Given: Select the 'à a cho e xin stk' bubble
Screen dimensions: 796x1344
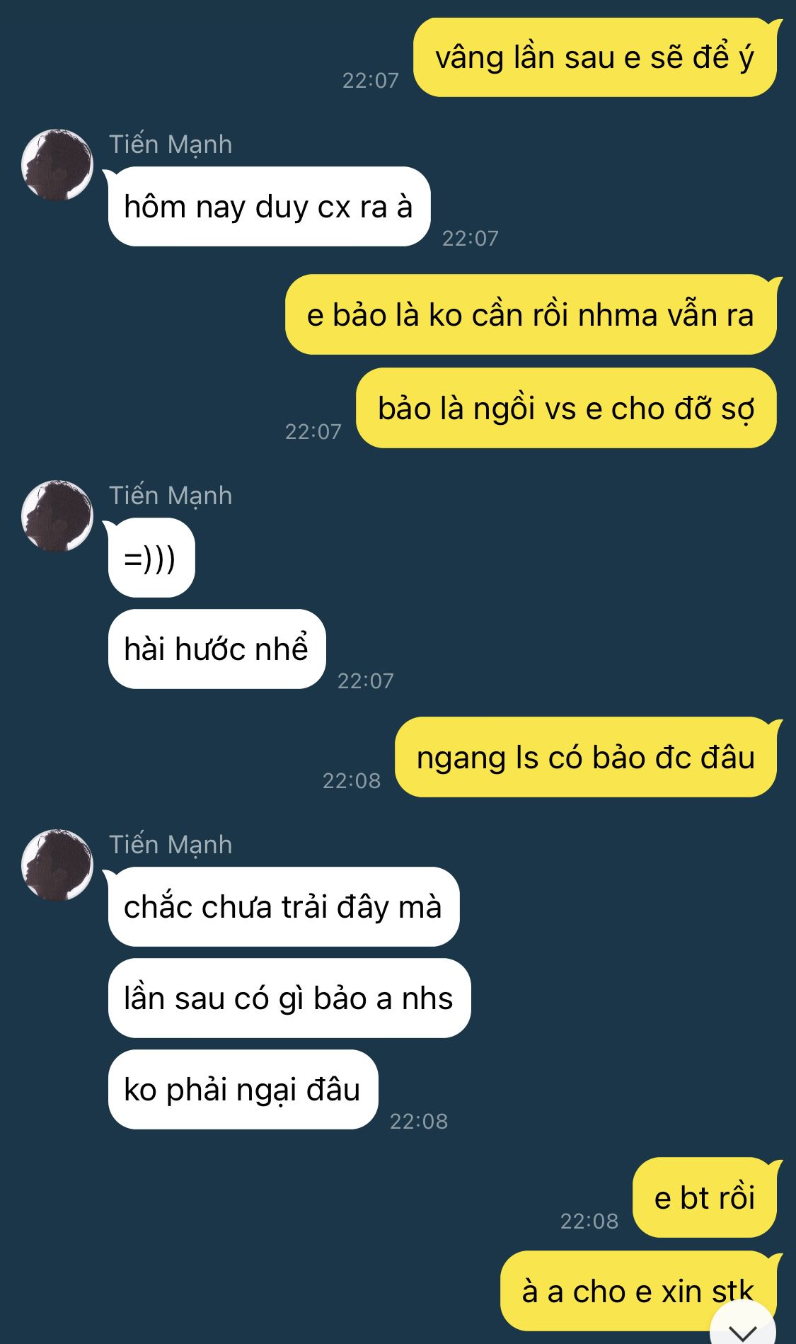Looking at the screenshot, I should coord(638,1291).
